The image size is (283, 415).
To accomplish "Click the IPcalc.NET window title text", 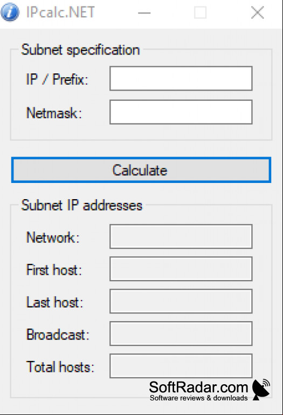I will click(x=60, y=12).
